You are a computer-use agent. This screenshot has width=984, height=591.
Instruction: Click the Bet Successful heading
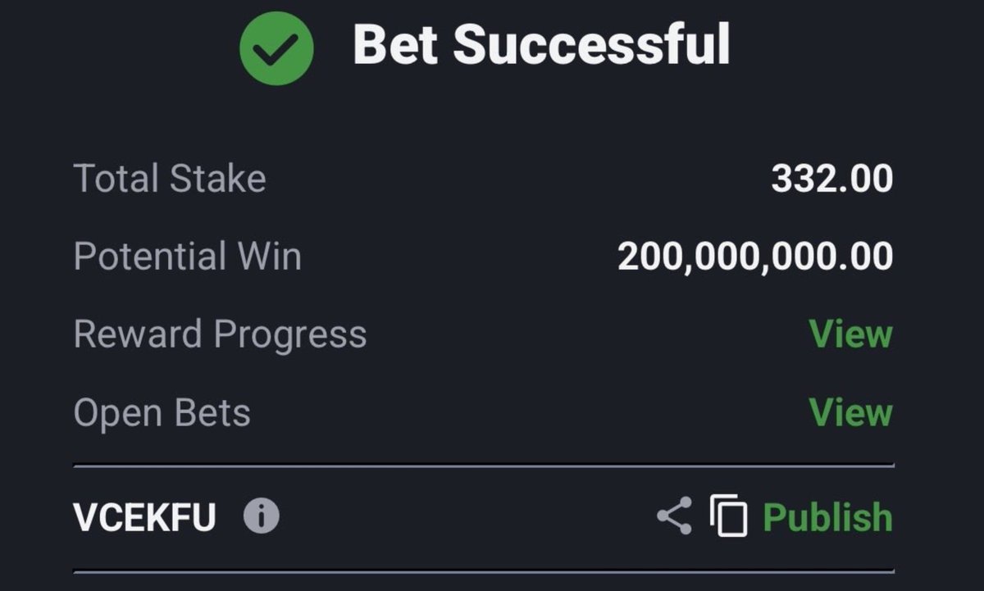point(541,44)
